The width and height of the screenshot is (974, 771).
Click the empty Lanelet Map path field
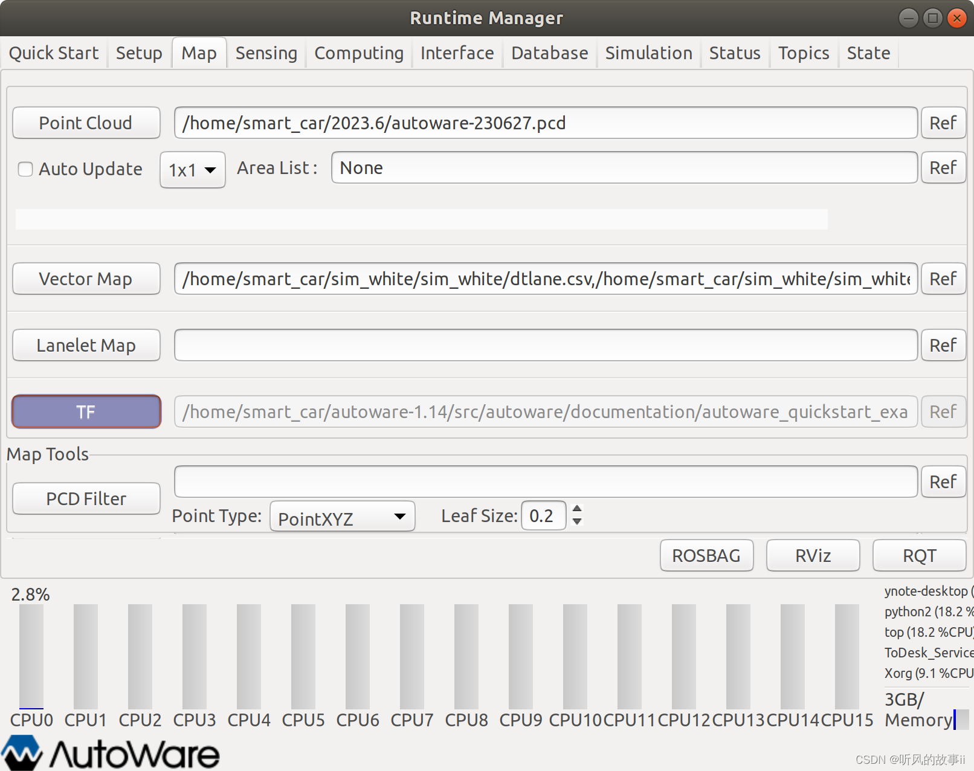coord(544,345)
